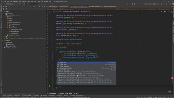
Task: Click AnimateCockpitControls breadcrumb
Action: [65, 94]
